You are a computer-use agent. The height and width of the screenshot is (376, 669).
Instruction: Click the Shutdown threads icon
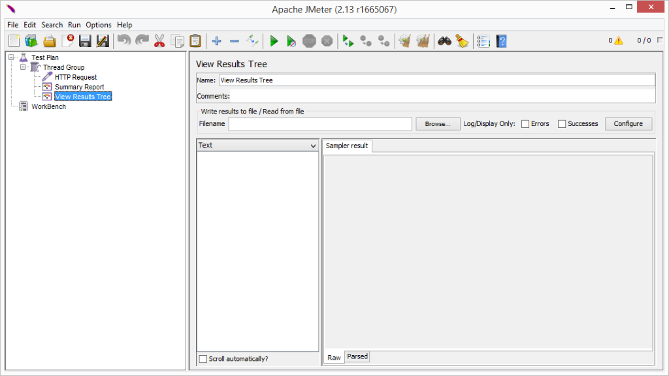[x=327, y=41]
